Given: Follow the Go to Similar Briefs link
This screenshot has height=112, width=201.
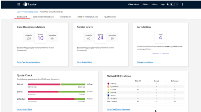Looking at the screenshot, I should (x=84, y=62).
